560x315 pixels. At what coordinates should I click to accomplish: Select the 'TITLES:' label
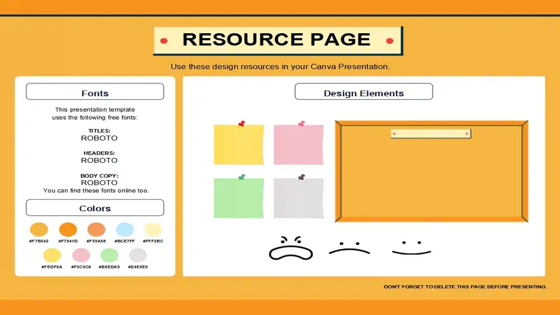pos(99,130)
